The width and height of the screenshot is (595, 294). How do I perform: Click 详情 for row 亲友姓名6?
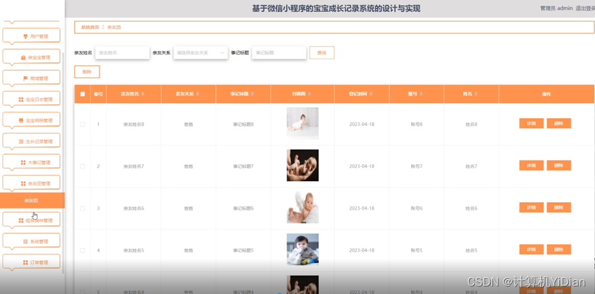(x=531, y=208)
